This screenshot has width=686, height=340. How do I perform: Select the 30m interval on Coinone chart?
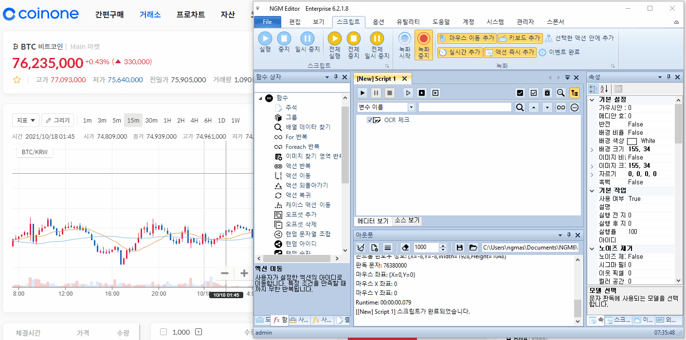tap(151, 121)
